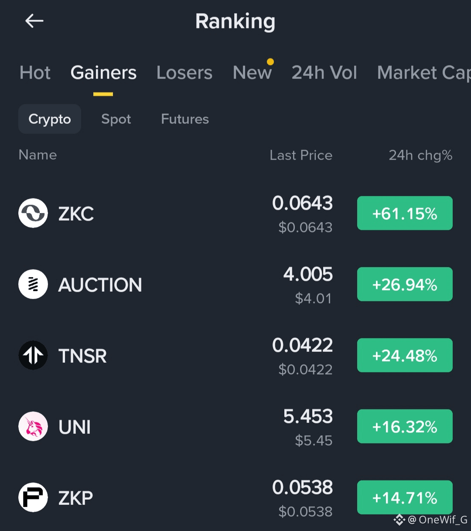Switch filter to Futures
The image size is (471, 531).
(185, 119)
